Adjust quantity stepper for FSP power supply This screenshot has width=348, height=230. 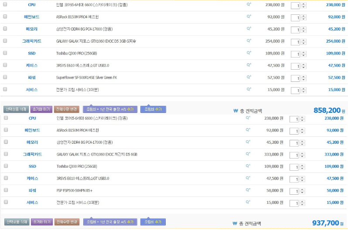click(302, 191)
